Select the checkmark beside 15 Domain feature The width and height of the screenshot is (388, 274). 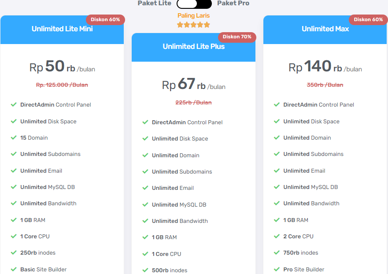[13, 138]
